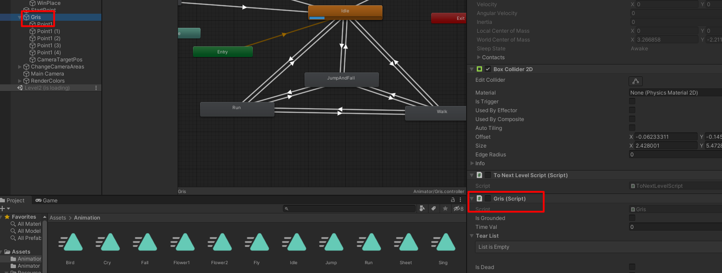The width and height of the screenshot is (722, 273).
Task: Select the JumpAndFall animator state
Action: [x=341, y=80]
